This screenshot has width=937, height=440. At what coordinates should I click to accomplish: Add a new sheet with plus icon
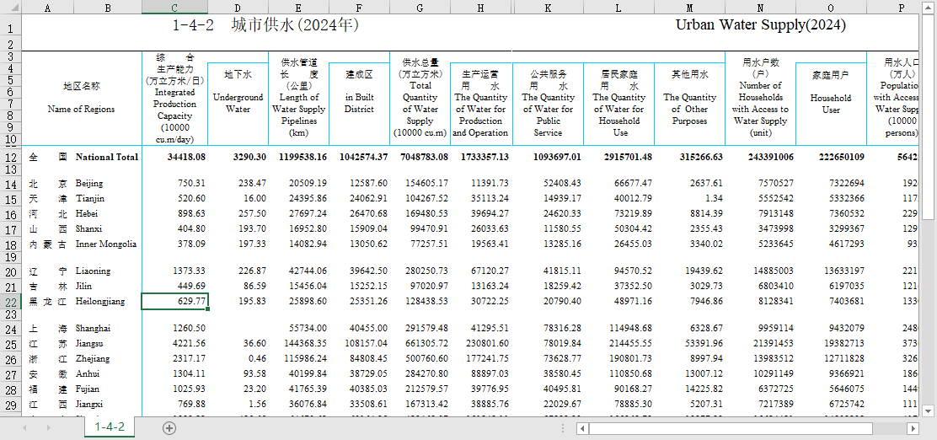[169, 427]
